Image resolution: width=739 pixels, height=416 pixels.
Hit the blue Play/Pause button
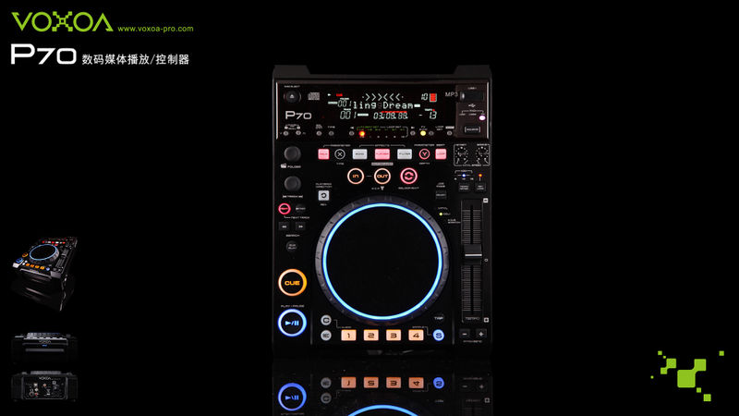tap(292, 323)
